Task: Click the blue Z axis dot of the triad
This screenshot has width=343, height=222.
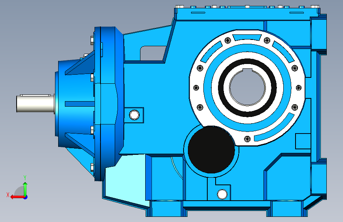Action: (x=26, y=197)
